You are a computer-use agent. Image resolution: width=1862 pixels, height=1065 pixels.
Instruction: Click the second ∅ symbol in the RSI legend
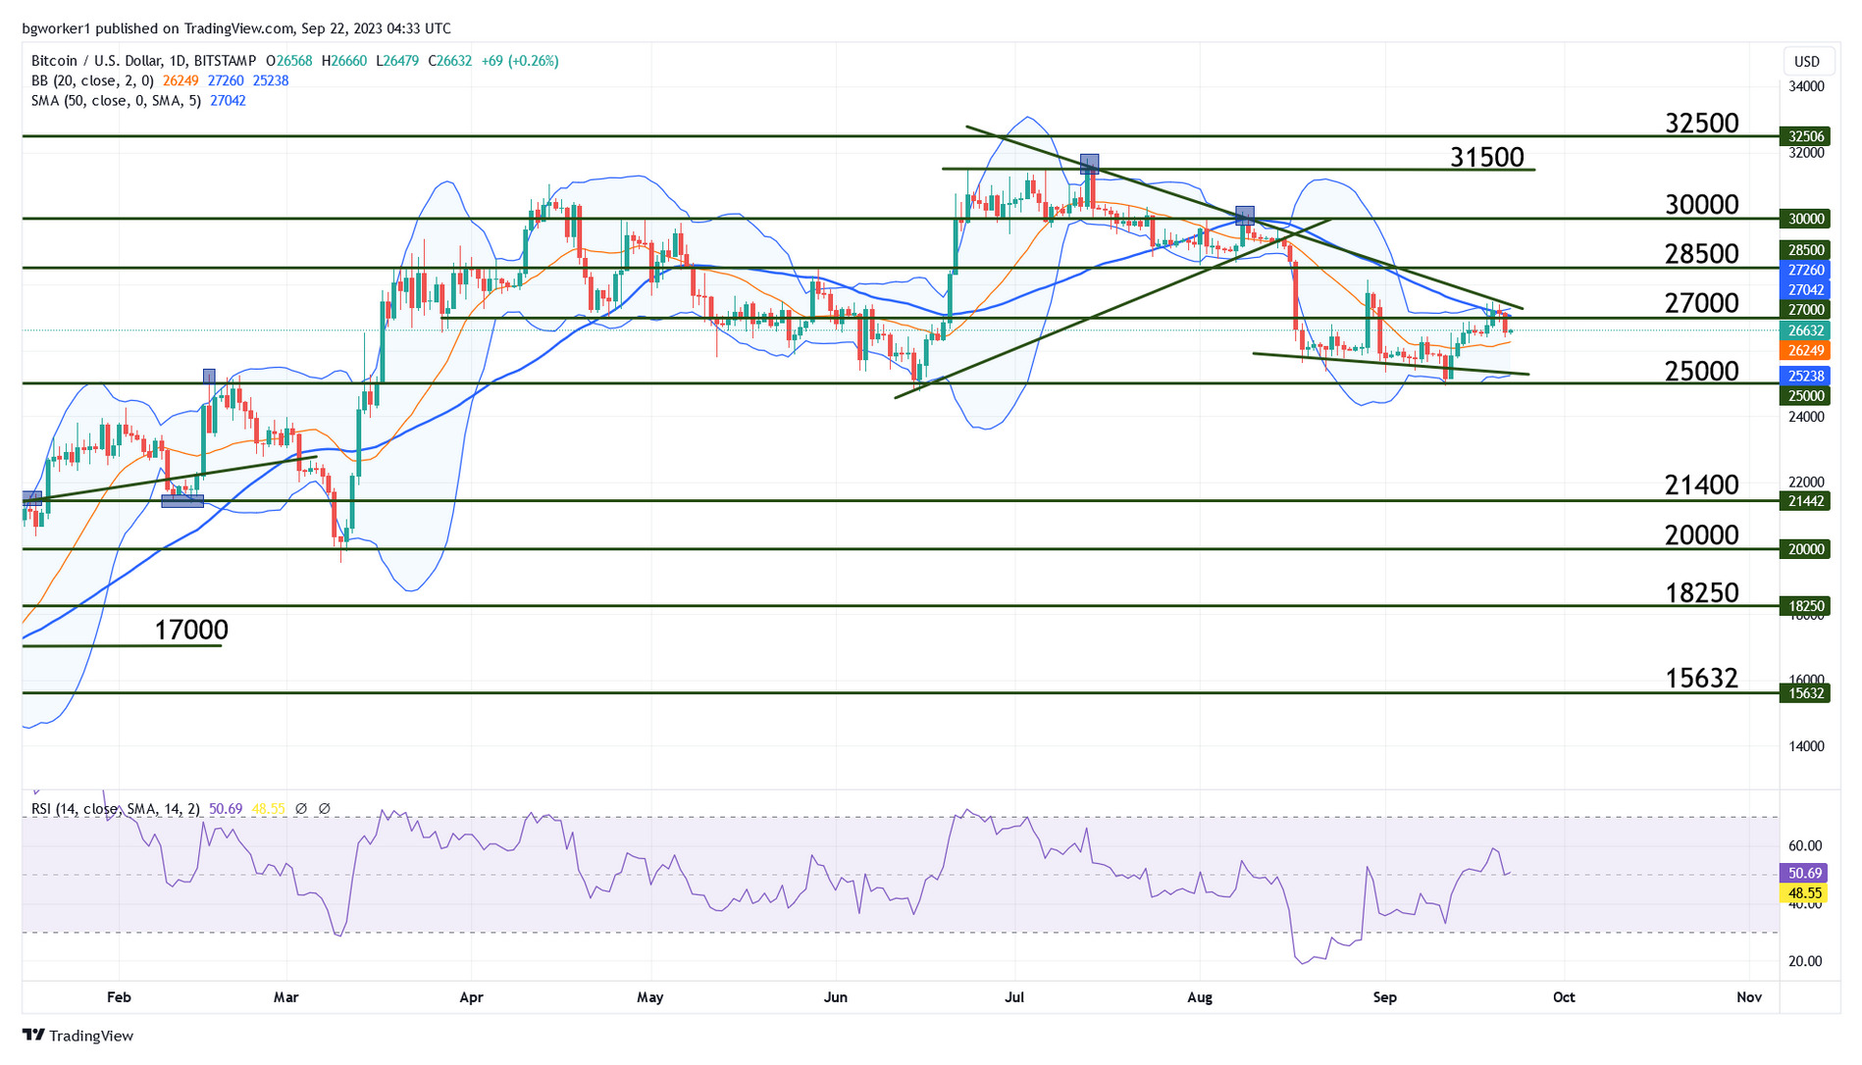pos(325,809)
